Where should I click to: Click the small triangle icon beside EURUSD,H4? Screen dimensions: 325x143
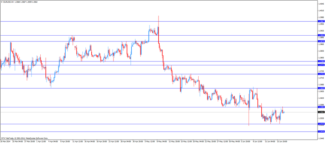[x=2, y=2]
